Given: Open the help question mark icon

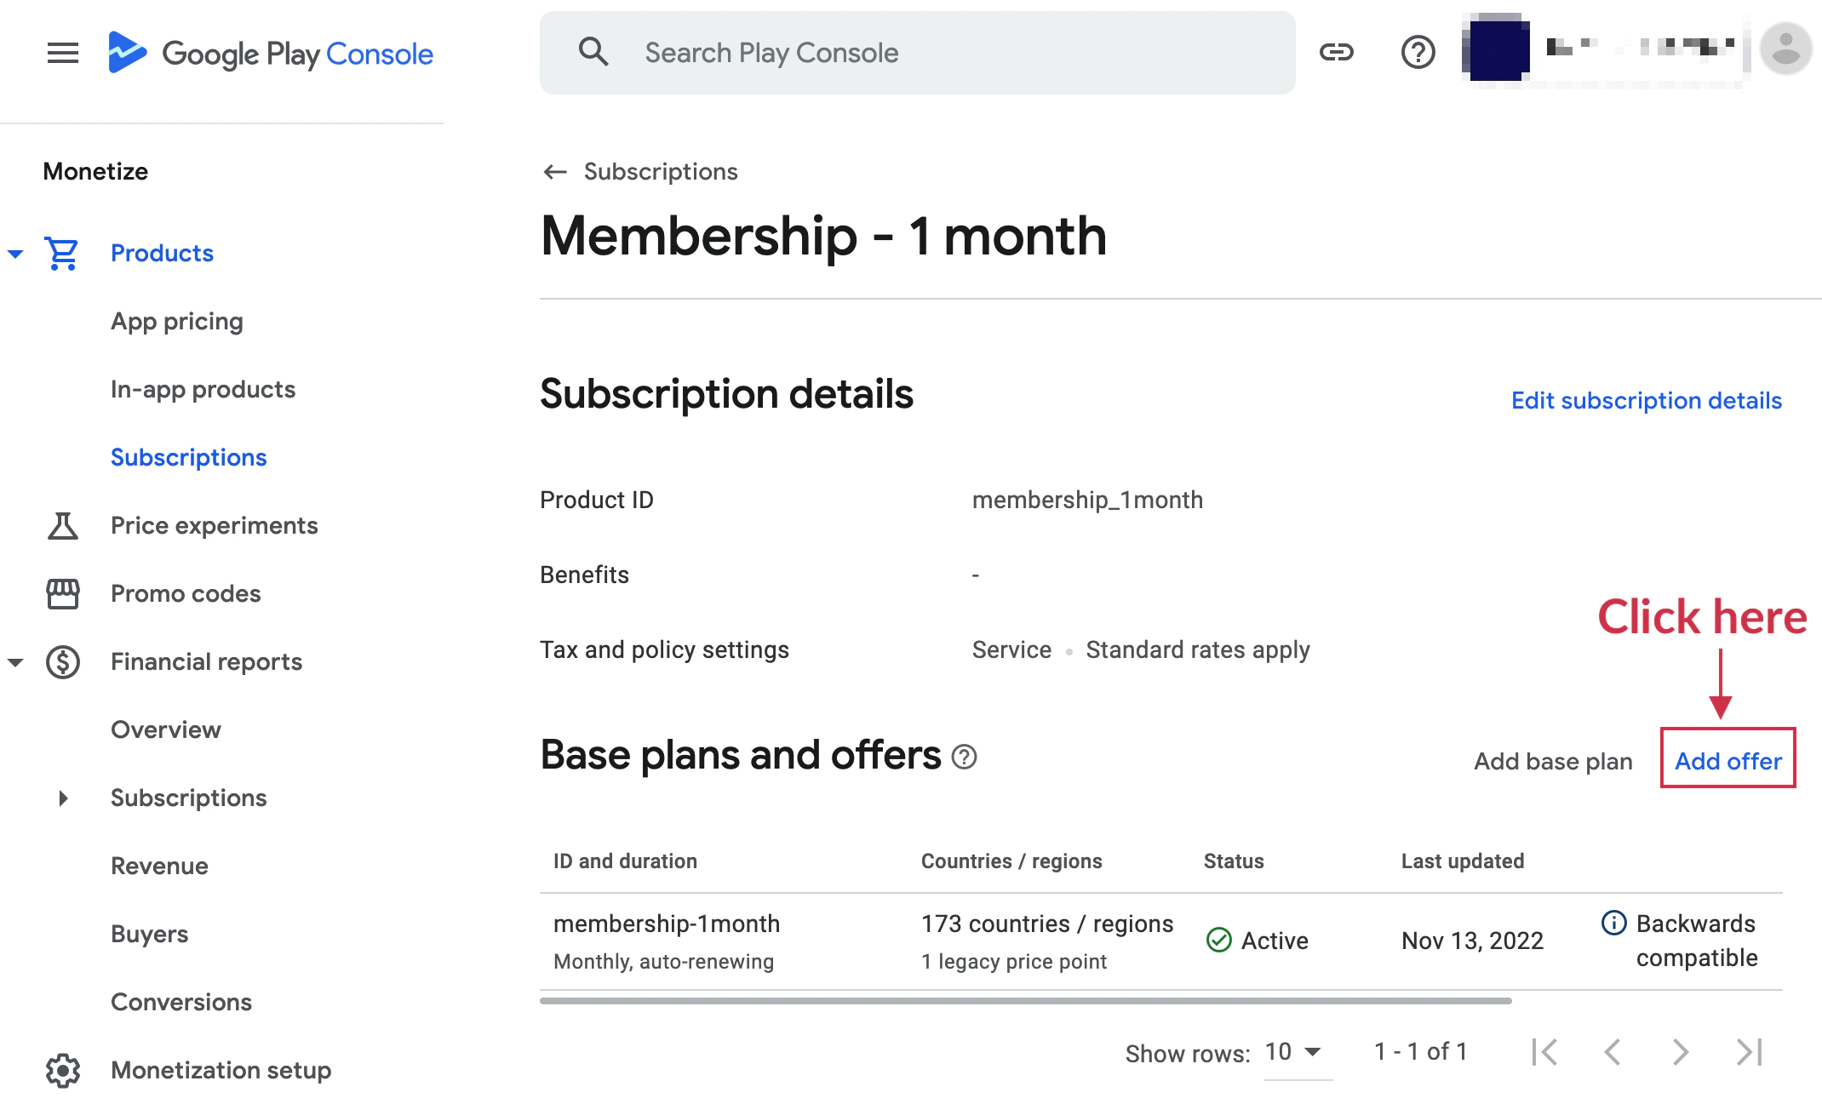Looking at the screenshot, I should pyautogui.click(x=1418, y=53).
